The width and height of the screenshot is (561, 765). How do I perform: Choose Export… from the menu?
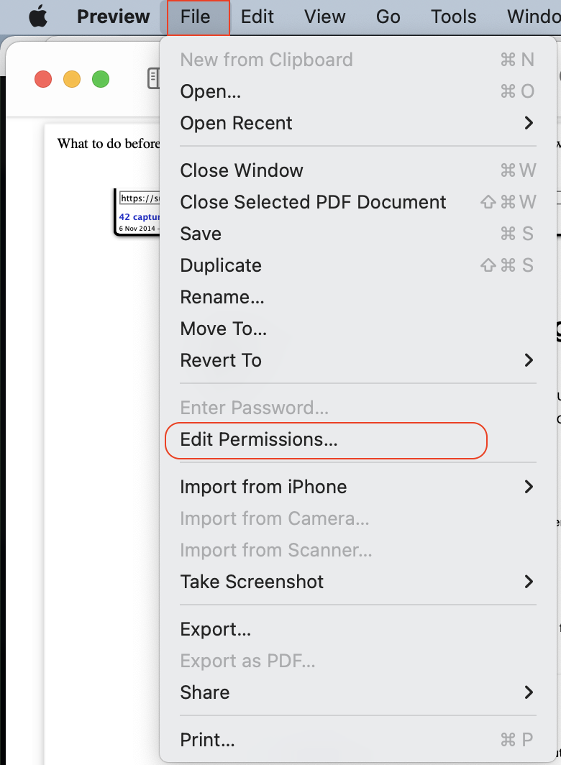click(x=216, y=629)
